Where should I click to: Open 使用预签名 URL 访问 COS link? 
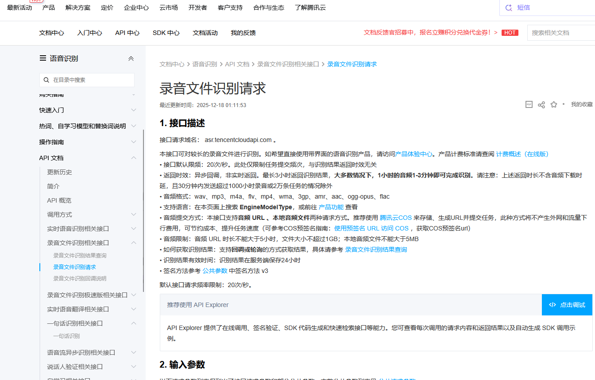371,228
